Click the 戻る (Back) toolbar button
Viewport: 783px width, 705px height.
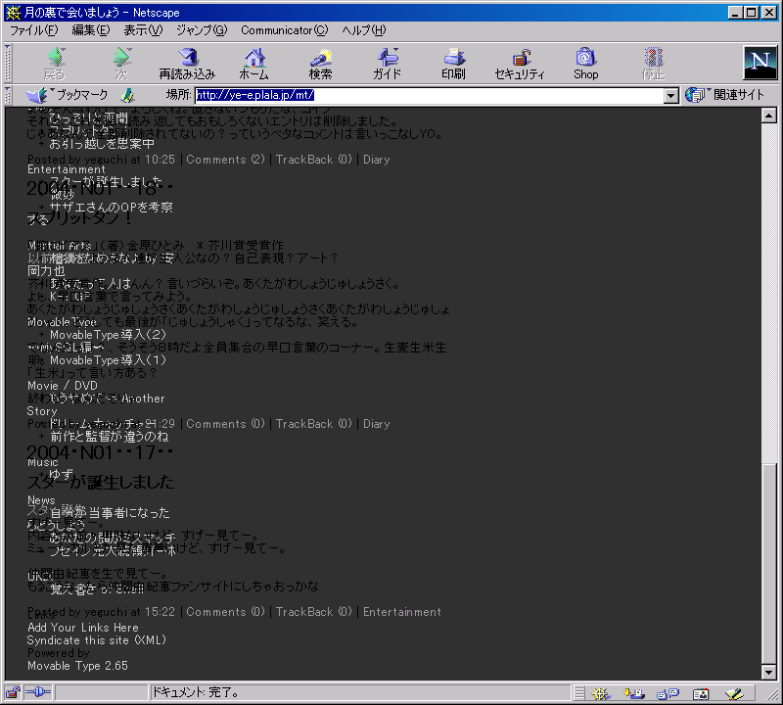tap(55, 64)
